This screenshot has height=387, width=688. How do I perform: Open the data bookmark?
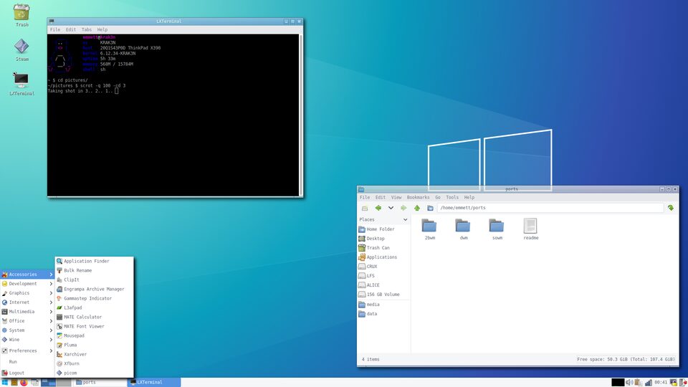click(384, 314)
